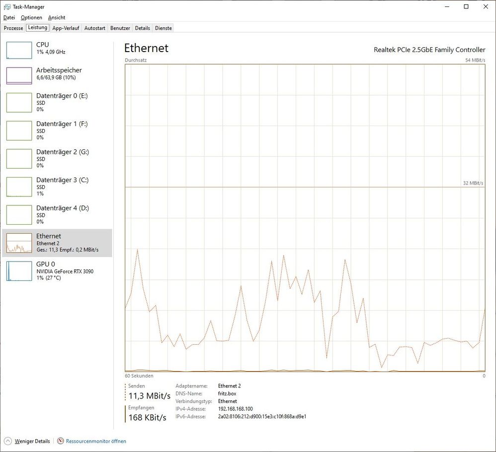Select the GPU 0 label in sidebar
The height and width of the screenshot is (452, 496).
46,264
